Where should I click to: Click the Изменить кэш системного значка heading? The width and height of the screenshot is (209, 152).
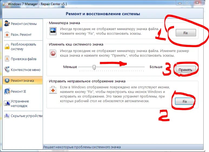click(76, 44)
